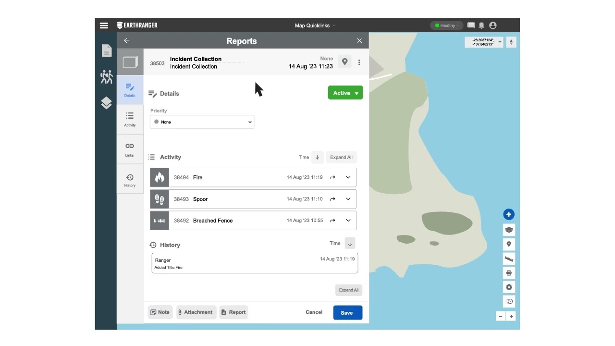Cancel the report changes
Image resolution: width=615 pixels, height=346 pixels.
314,312
